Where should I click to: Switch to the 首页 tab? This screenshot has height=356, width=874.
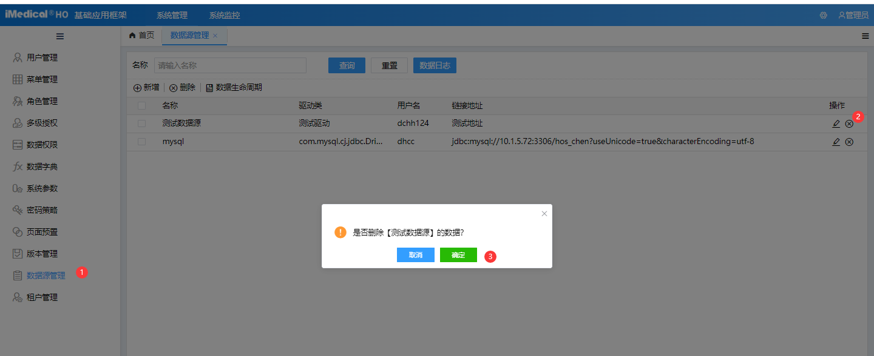click(141, 36)
